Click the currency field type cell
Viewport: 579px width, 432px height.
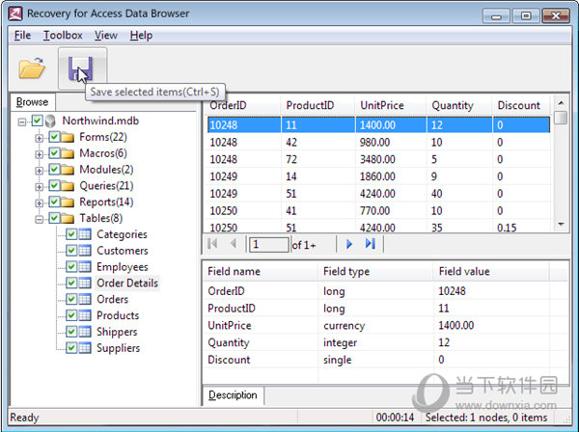pos(344,326)
